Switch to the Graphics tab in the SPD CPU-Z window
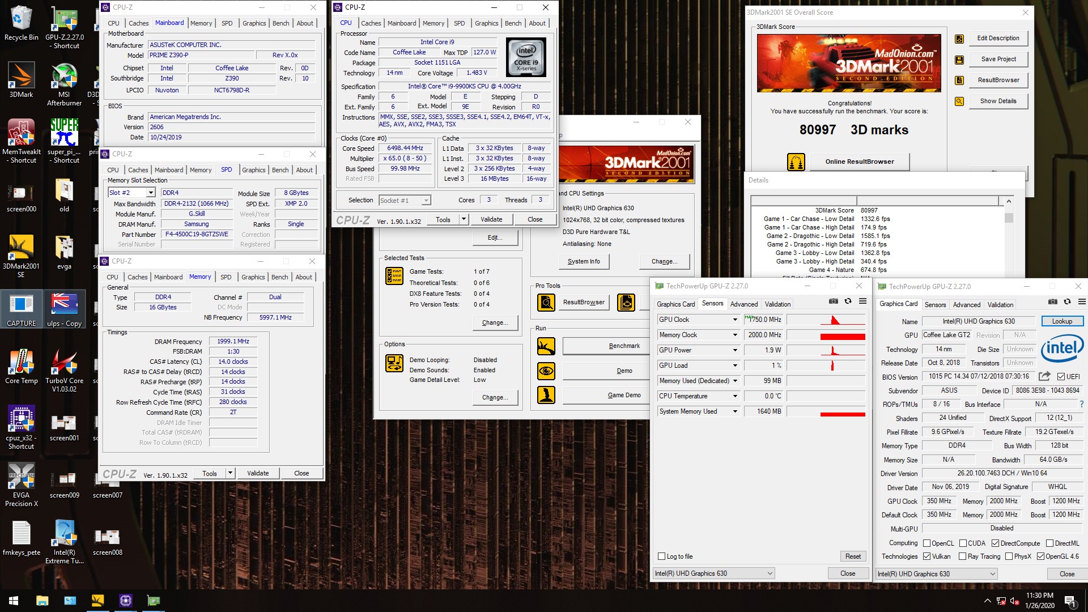This screenshot has width=1088, height=612. pos(253,170)
